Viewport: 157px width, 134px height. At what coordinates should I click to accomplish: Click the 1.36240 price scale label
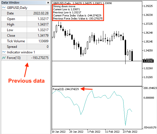[148, 33]
